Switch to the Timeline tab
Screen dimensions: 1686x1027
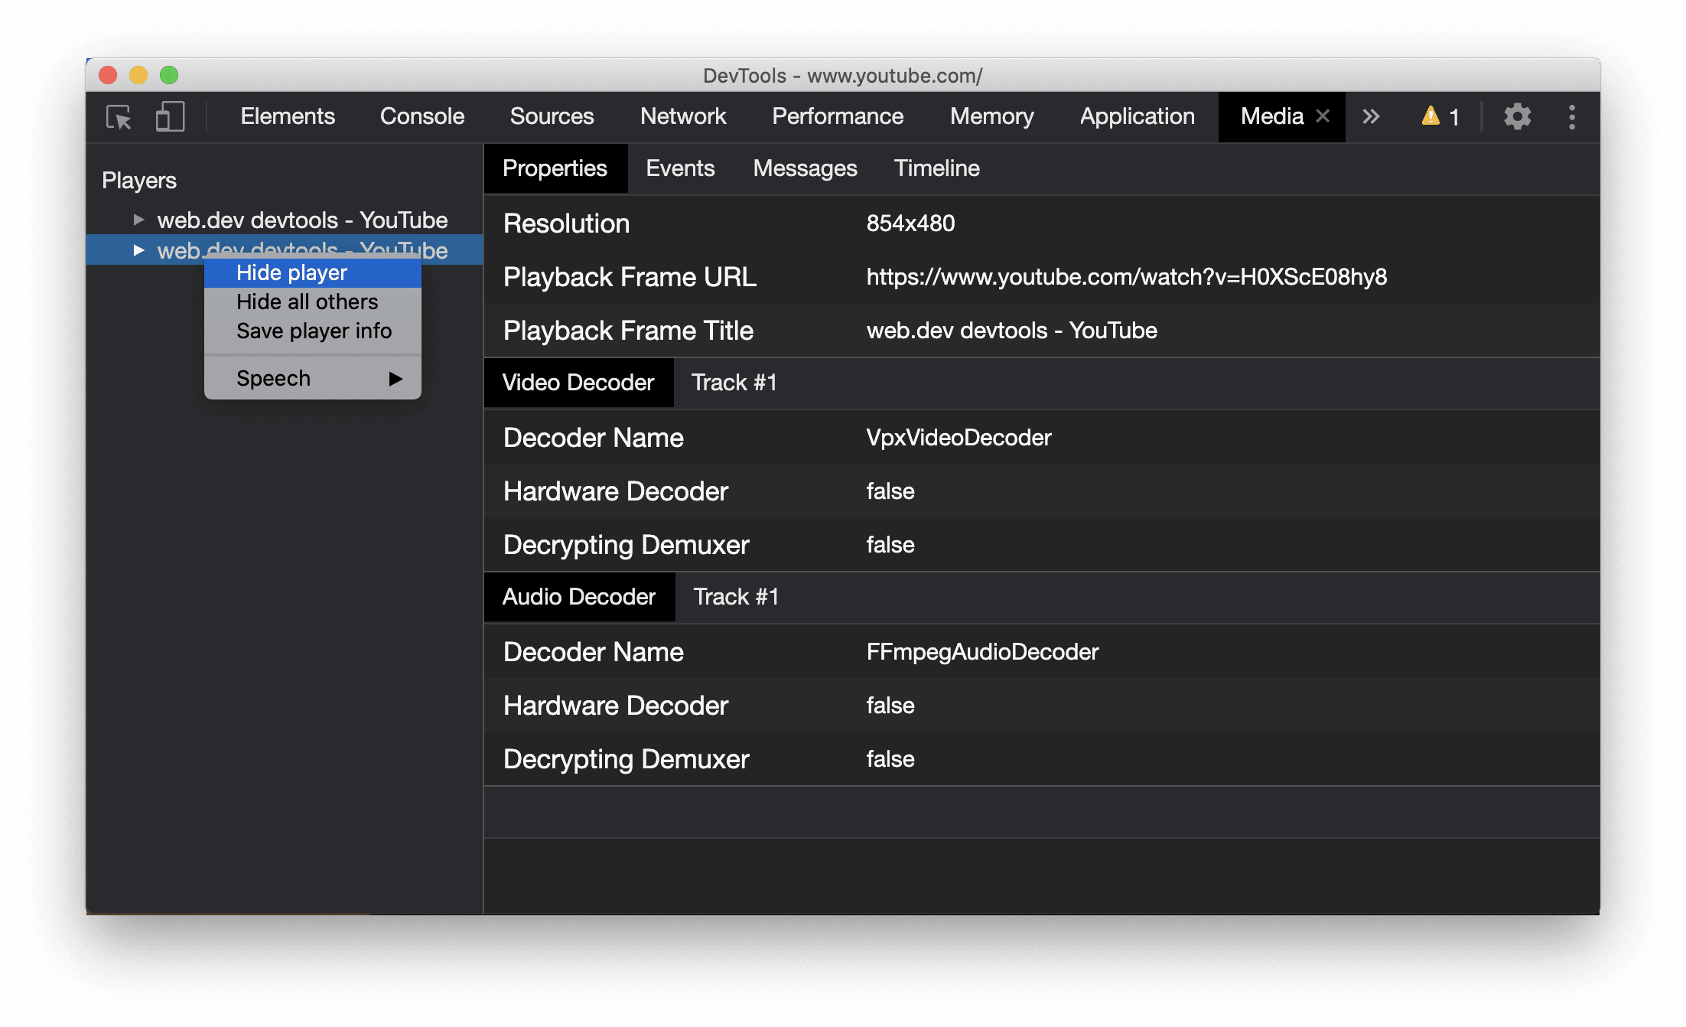(937, 169)
